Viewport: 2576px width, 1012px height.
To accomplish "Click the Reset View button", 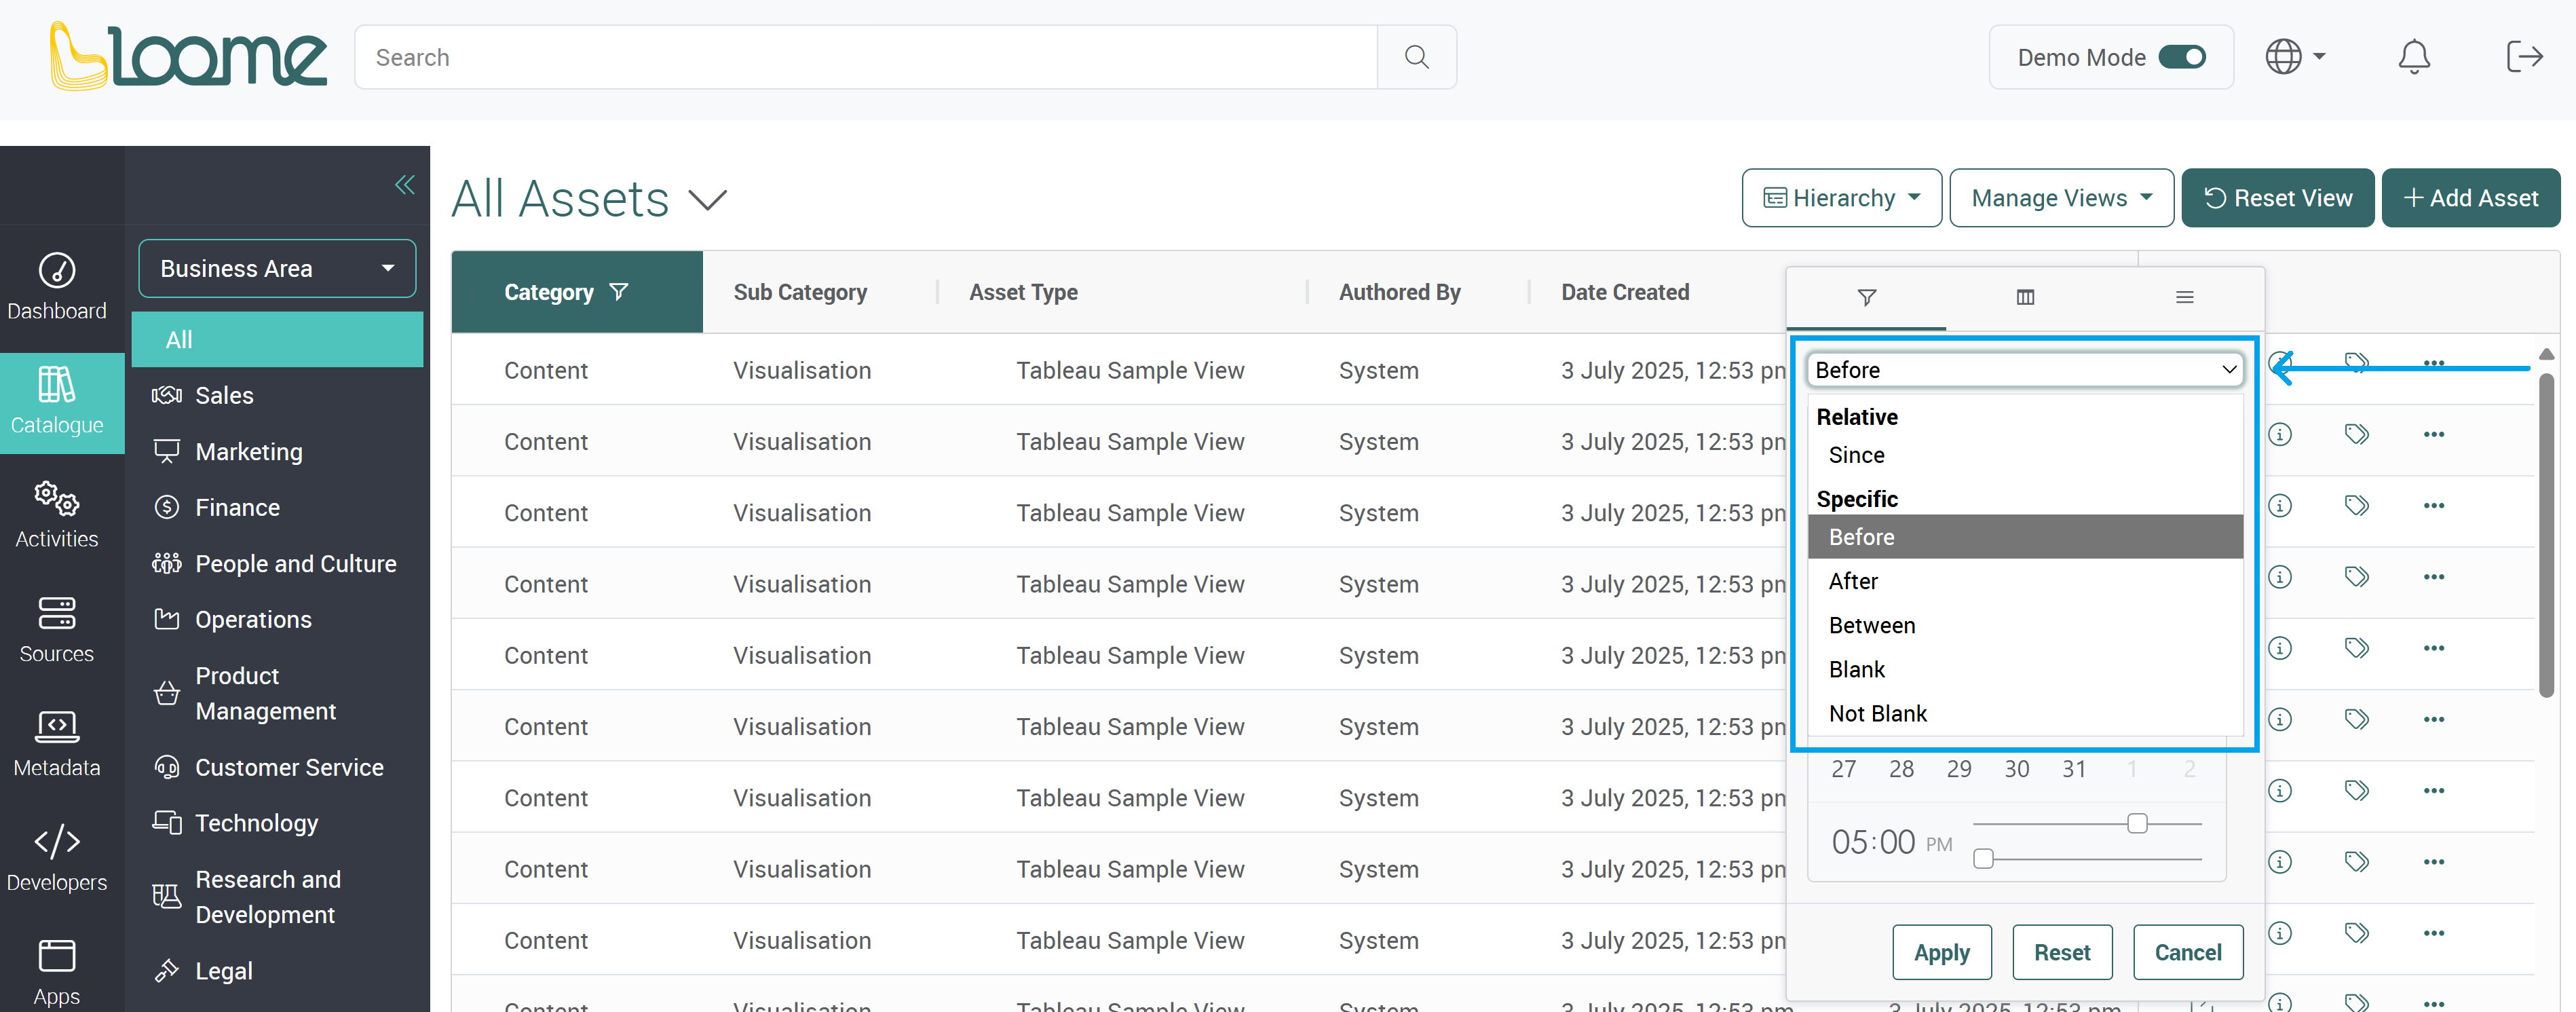I will 2277,198.
